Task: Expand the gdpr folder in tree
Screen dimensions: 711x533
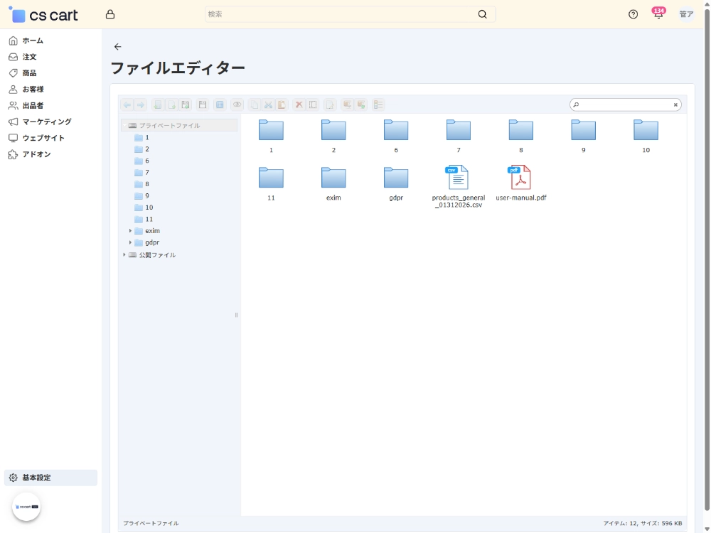Action: 129,242
